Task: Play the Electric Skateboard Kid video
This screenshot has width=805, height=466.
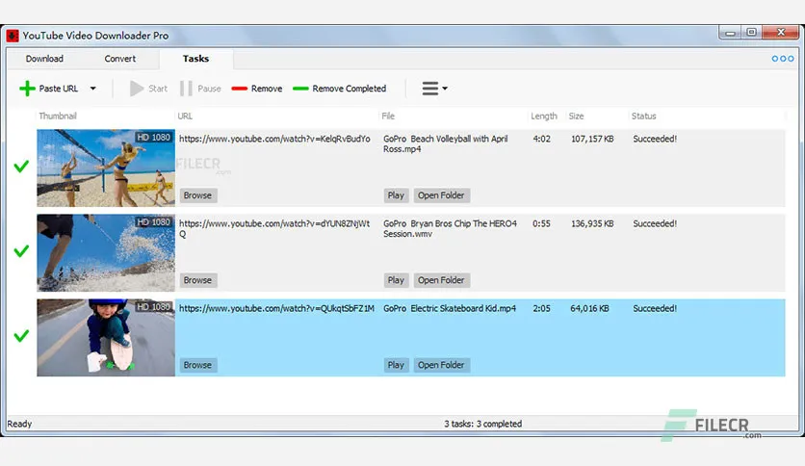Action: click(396, 365)
